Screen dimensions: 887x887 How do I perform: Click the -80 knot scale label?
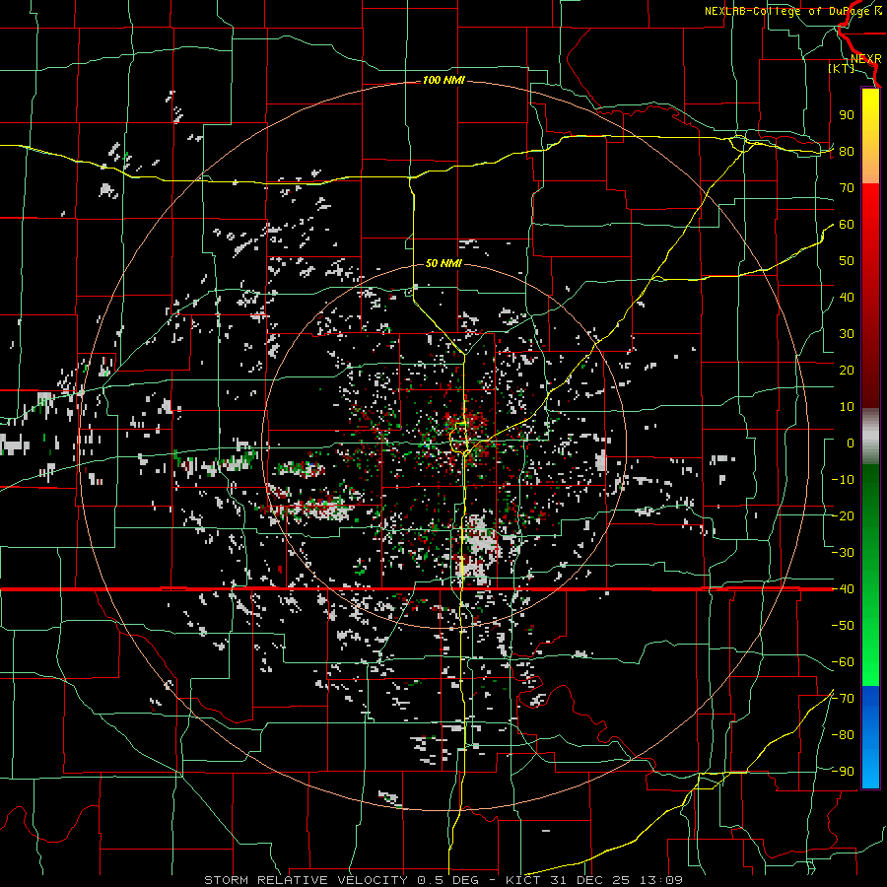(843, 735)
